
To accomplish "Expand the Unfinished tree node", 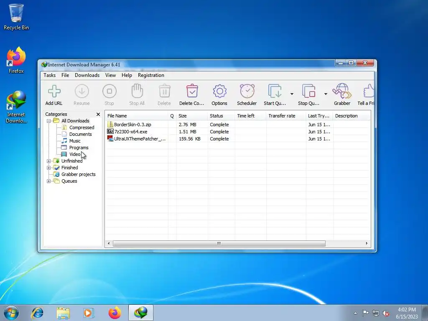I will (48, 161).
